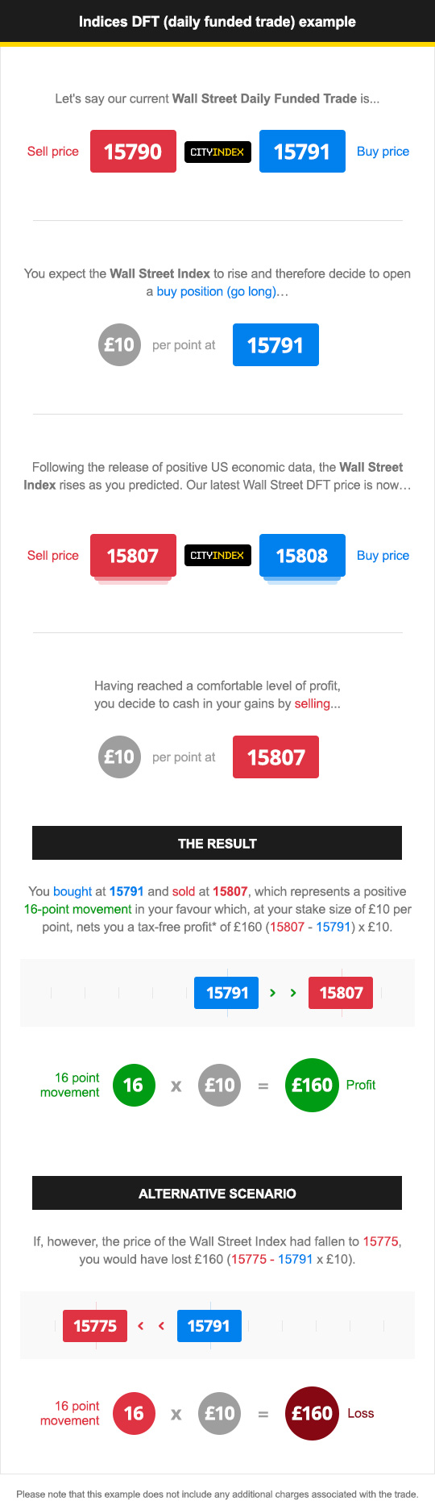This screenshot has height=1501, width=435.
Task: Click ALTERNATIVE SCENARIO section header
Action: pyautogui.click(x=217, y=1193)
